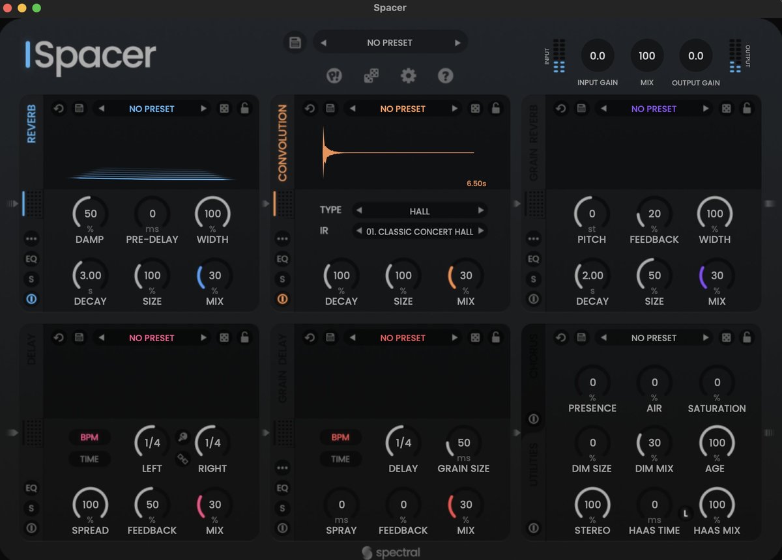Open the Reverb module EQ panel

[31, 259]
